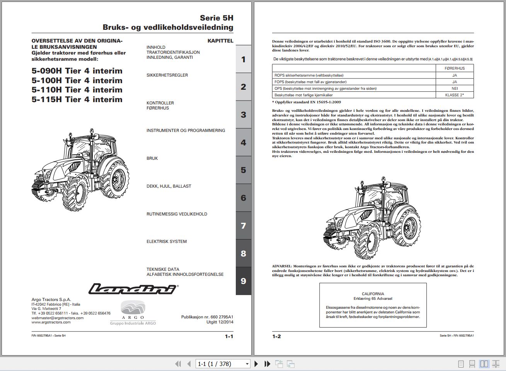This screenshot has width=506, height=371.
Task: Click page number '1-2' footer
Action: coord(276,336)
